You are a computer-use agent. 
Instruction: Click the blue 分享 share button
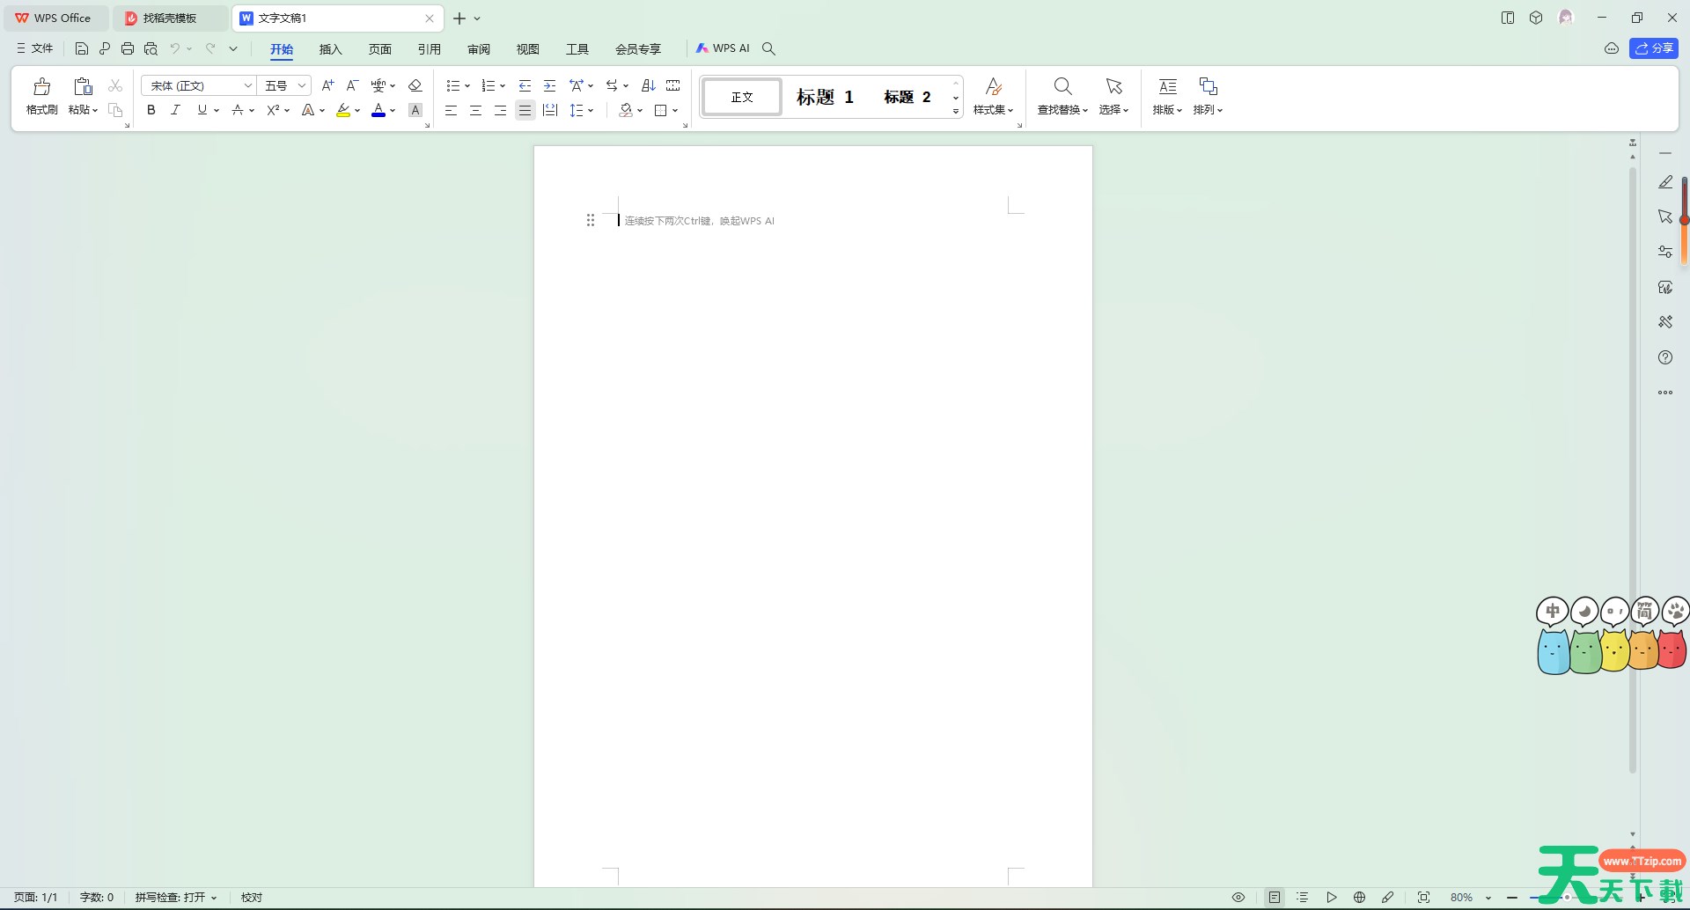[x=1654, y=48]
